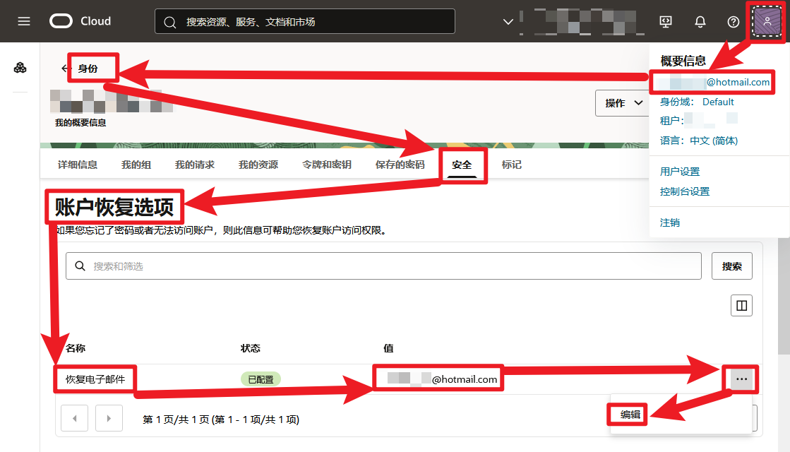Click the 已配置 status badge
Image resolution: width=790 pixels, height=452 pixels.
261,379
